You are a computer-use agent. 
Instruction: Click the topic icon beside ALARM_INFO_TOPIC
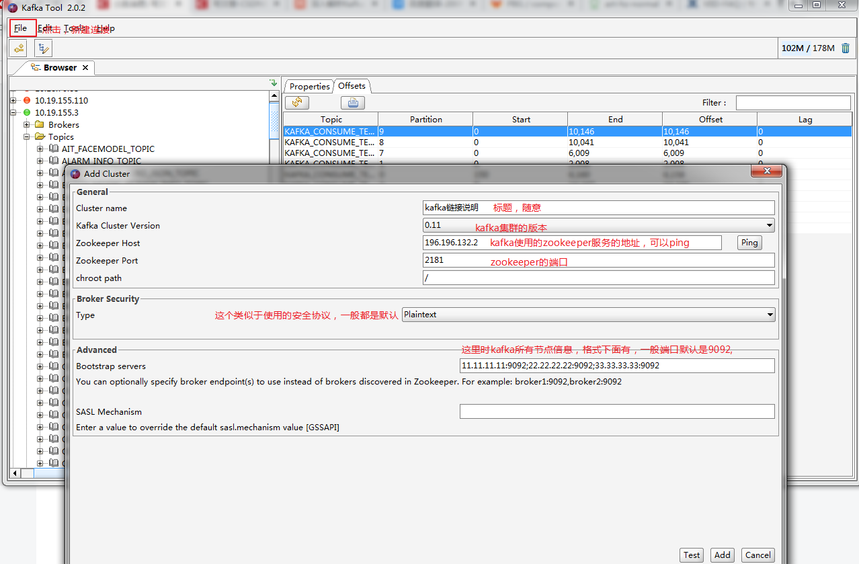[x=54, y=161]
